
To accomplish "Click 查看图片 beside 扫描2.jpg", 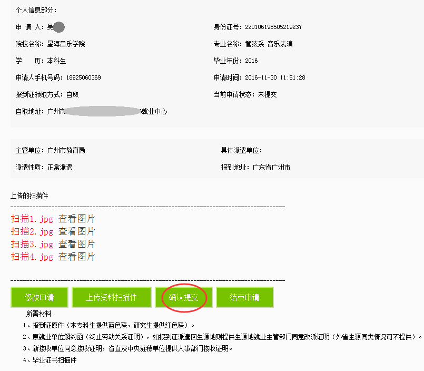I will click(76, 231).
